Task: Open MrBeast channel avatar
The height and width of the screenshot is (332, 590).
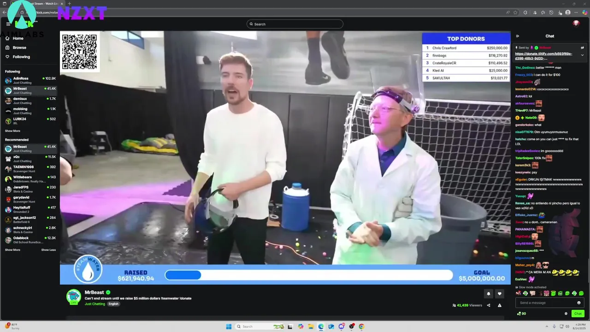Action: click(x=74, y=297)
